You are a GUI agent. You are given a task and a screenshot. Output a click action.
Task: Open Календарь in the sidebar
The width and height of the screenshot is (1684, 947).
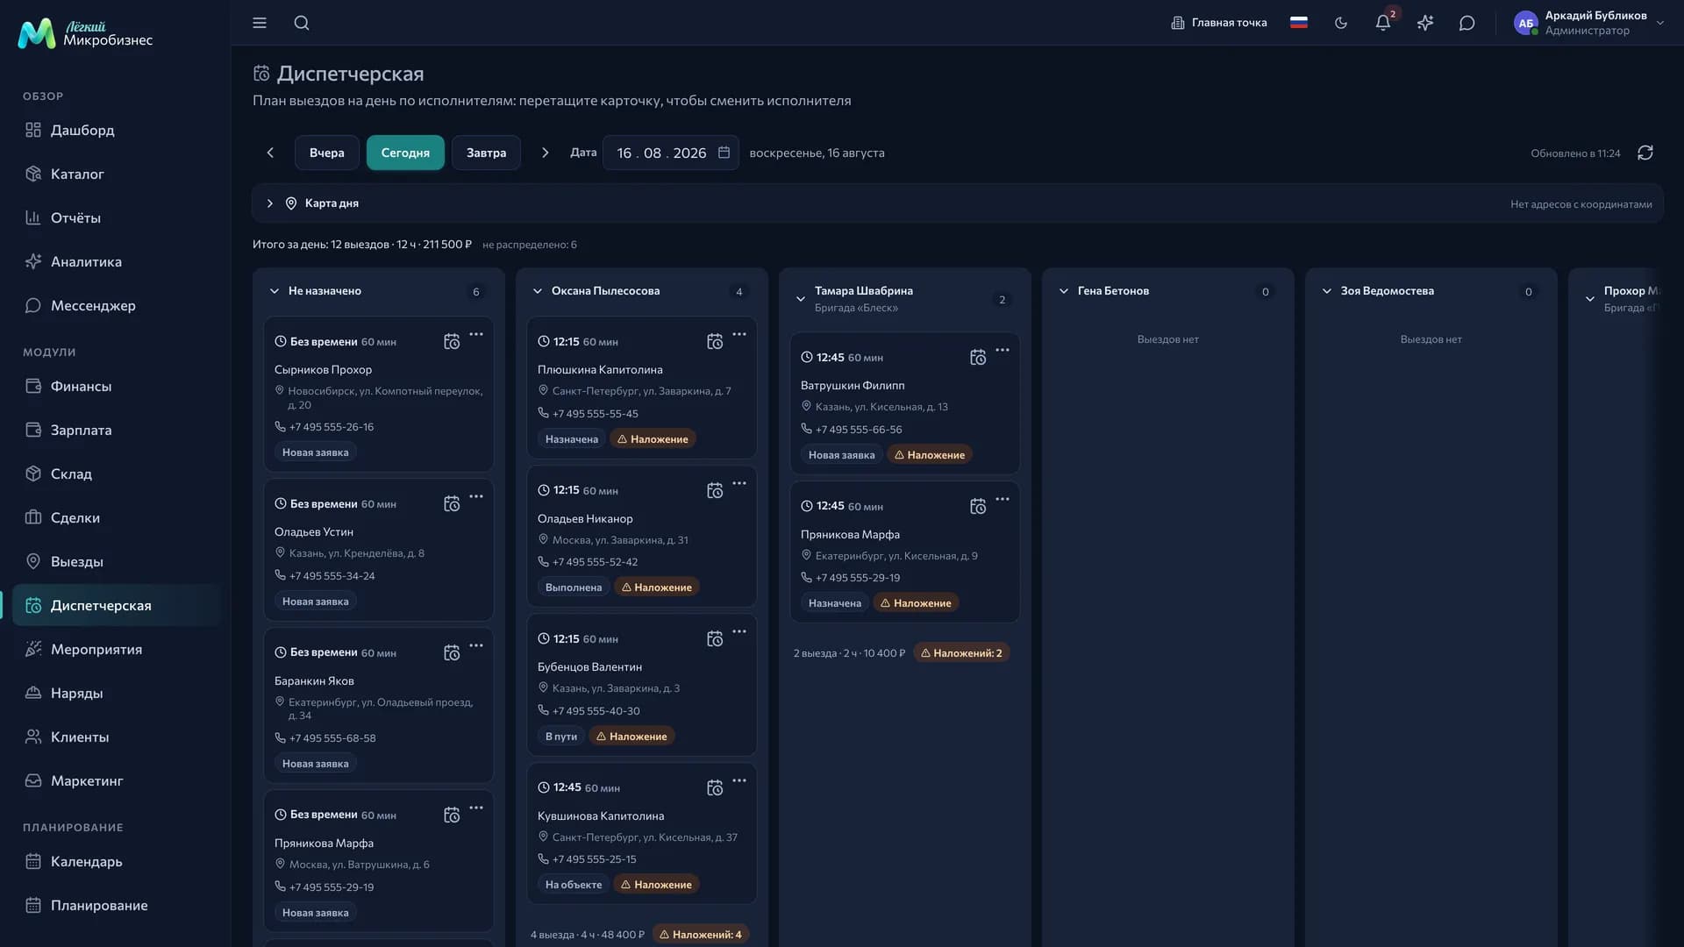[x=116, y=861]
